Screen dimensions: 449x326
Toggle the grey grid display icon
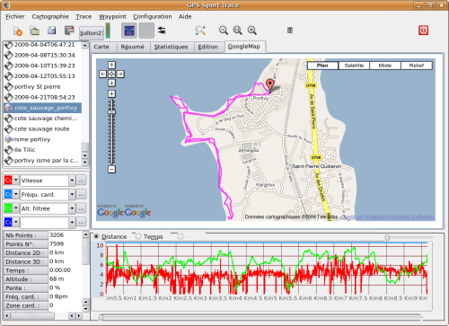pos(146,31)
